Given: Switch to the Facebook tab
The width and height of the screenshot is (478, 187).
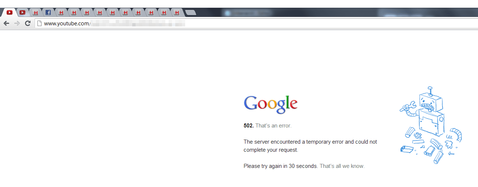Looking at the screenshot, I should click(48, 12).
